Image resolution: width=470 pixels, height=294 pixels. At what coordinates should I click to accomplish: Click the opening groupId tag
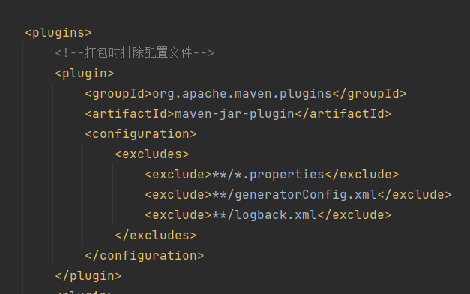point(118,94)
